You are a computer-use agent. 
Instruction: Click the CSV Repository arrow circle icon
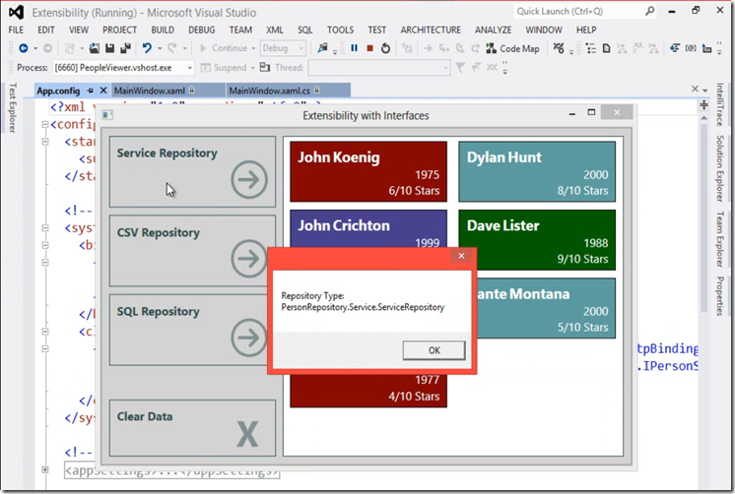(x=249, y=258)
